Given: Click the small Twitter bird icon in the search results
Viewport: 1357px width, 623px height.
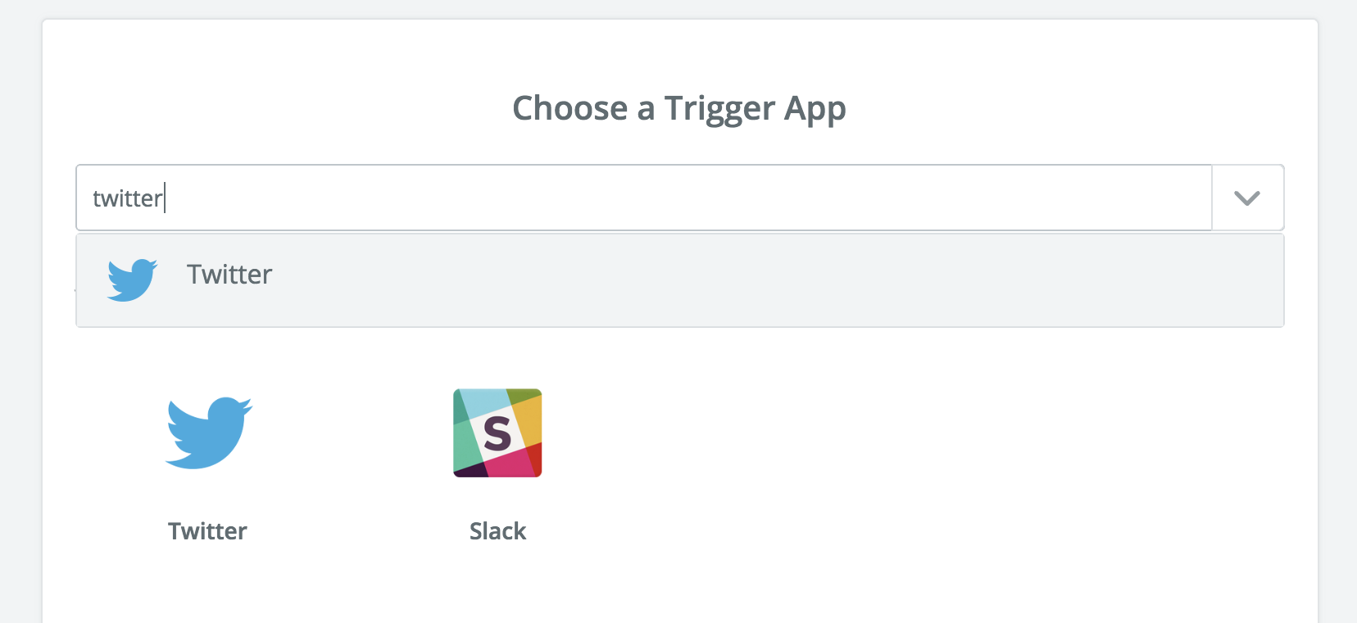Looking at the screenshot, I should (132, 280).
